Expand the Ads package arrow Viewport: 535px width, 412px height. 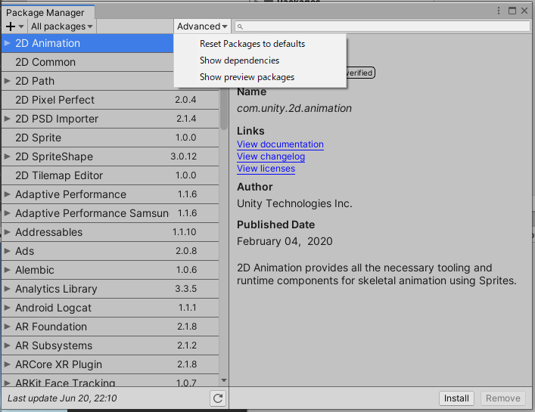tap(7, 251)
